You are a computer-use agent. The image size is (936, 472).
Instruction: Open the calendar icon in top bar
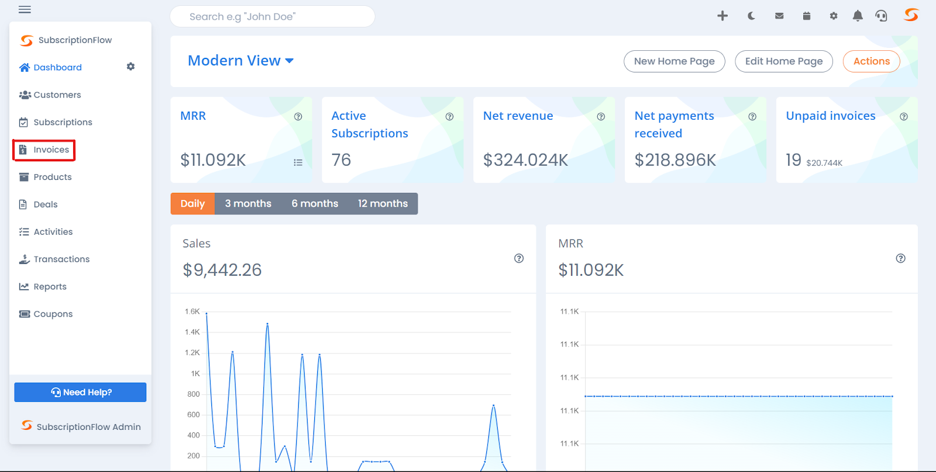click(806, 16)
